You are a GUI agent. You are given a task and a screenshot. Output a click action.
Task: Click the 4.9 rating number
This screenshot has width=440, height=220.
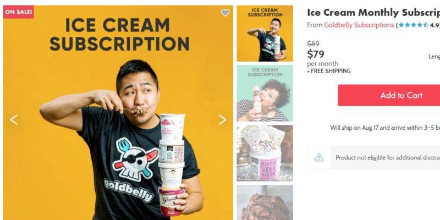point(435,25)
